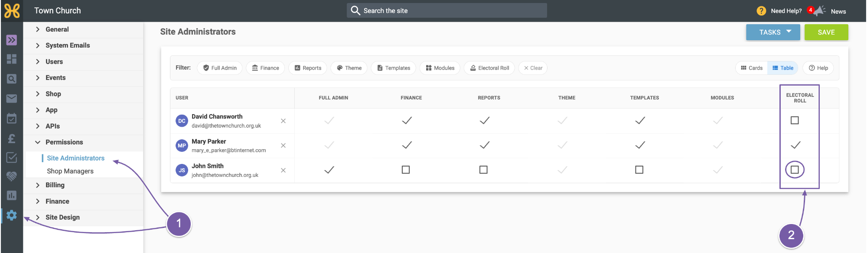
Task: Click the green SAVE button
Action: pos(826,32)
